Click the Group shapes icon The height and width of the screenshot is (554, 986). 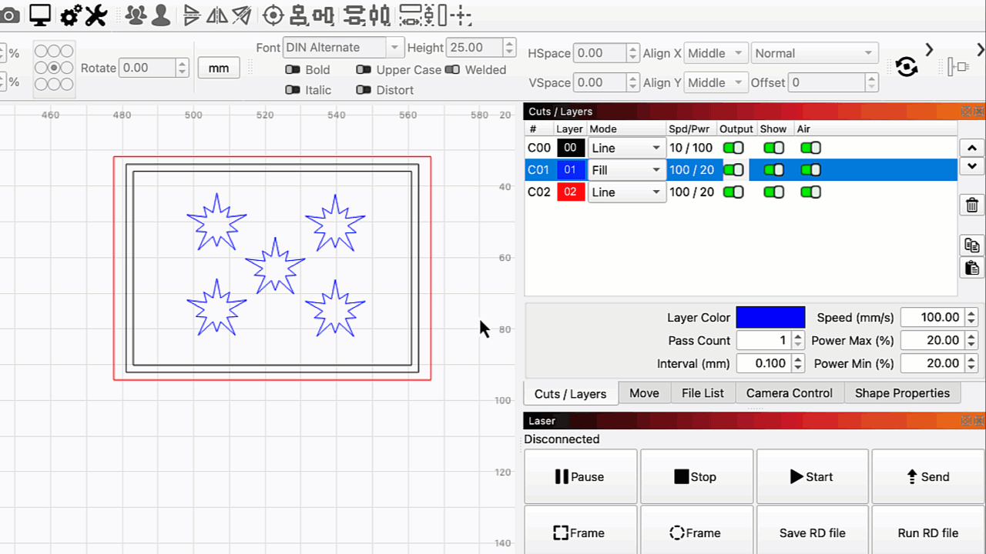click(x=136, y=15)
